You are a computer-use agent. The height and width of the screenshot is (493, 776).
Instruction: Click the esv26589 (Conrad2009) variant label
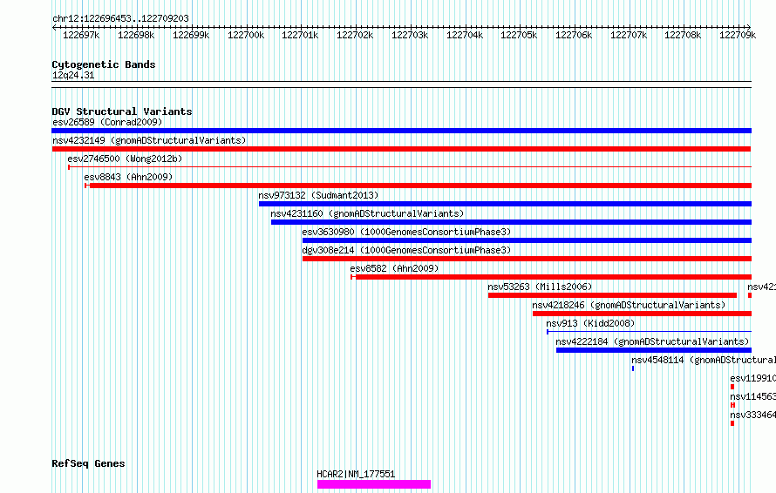click(x=107, y=122)
